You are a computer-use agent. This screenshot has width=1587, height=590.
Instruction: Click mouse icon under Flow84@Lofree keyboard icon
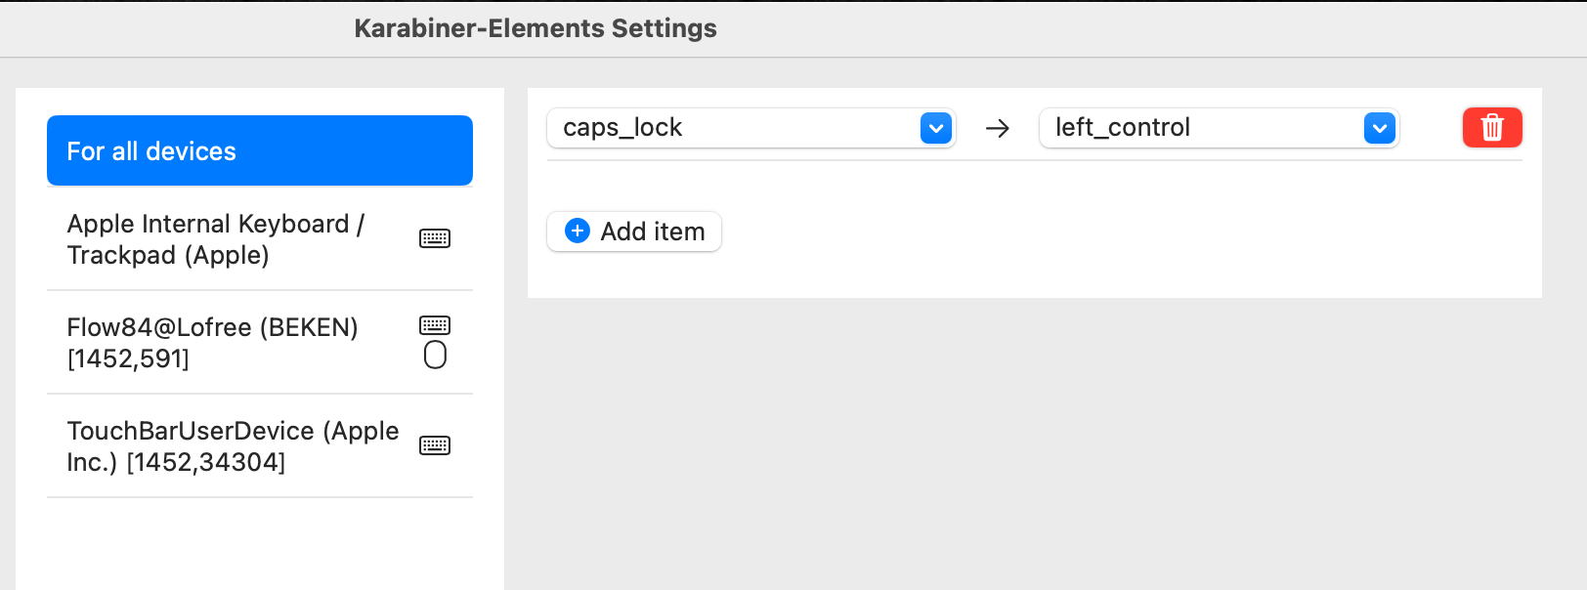pyautogui.click(x=435, y=355)
